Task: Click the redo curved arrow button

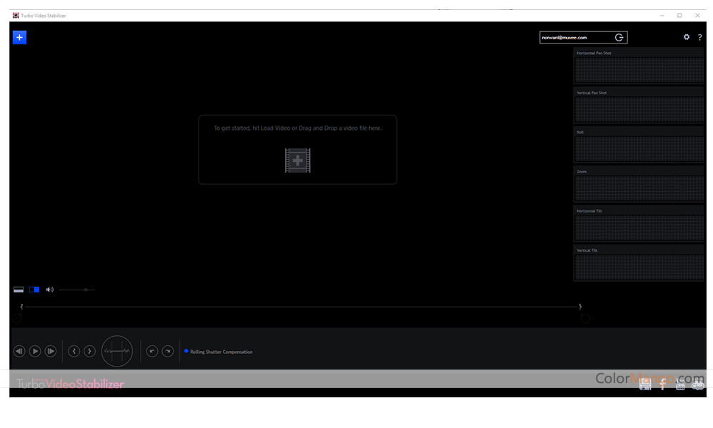Action: coord(167,351)
